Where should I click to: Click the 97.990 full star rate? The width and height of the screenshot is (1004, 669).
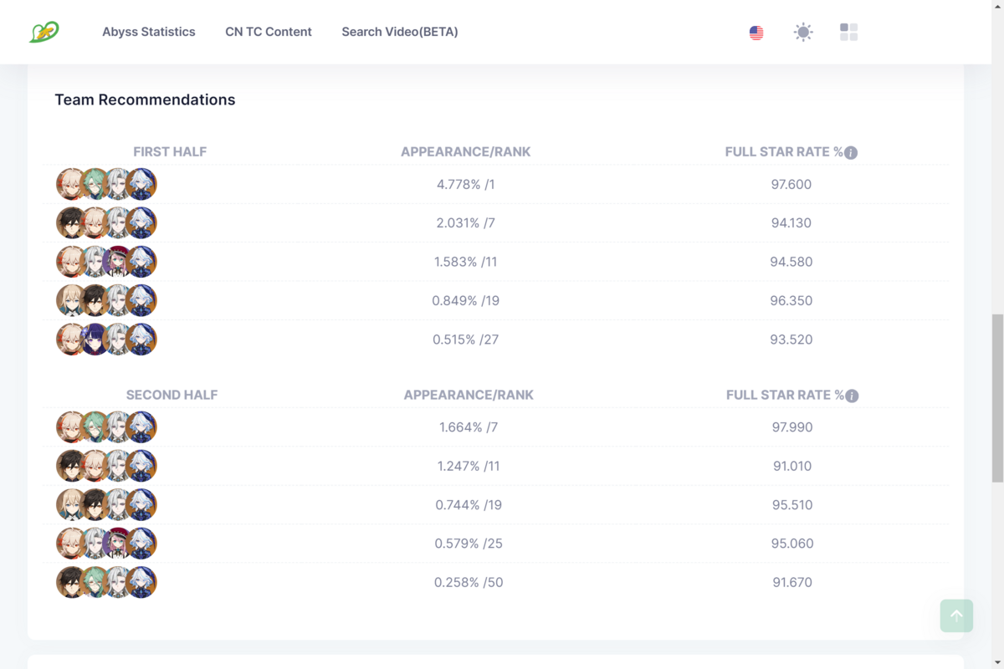coord(792,427)
